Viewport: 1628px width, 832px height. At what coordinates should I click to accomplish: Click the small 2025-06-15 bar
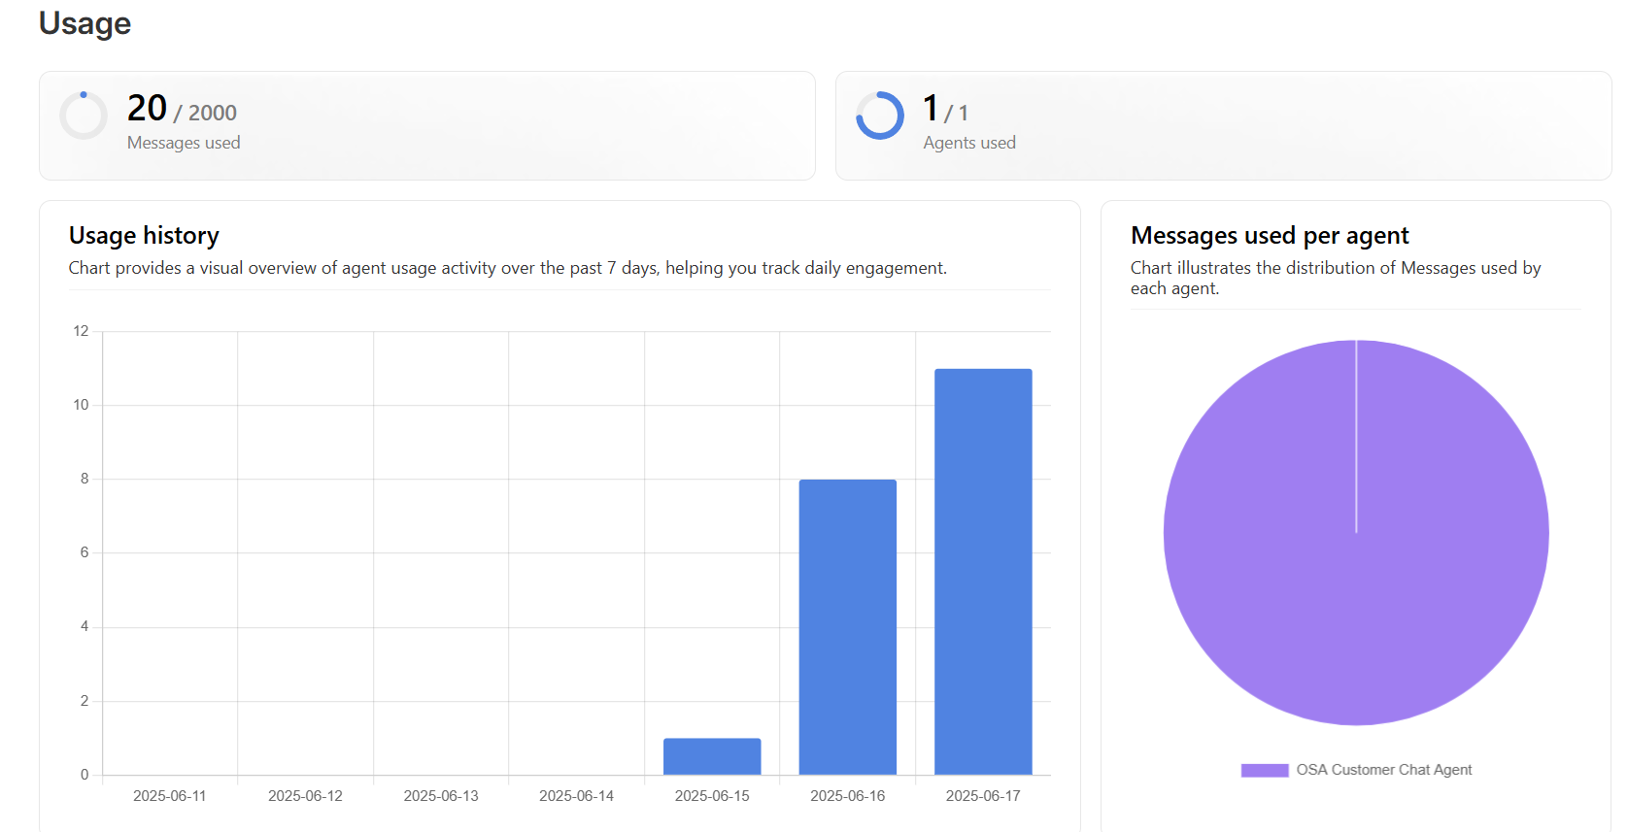712,756
